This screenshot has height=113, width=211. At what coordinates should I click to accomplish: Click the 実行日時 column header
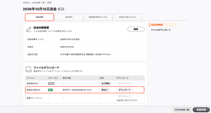tap(67, 78)
